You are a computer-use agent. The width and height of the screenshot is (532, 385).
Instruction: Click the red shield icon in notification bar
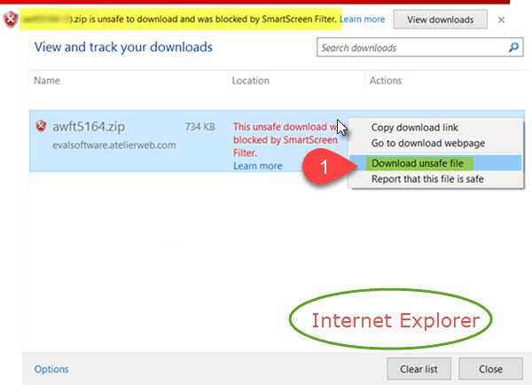coord(11,19)
